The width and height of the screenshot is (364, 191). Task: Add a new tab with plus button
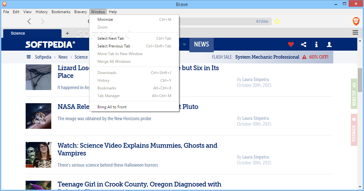[x=67, y=33]
